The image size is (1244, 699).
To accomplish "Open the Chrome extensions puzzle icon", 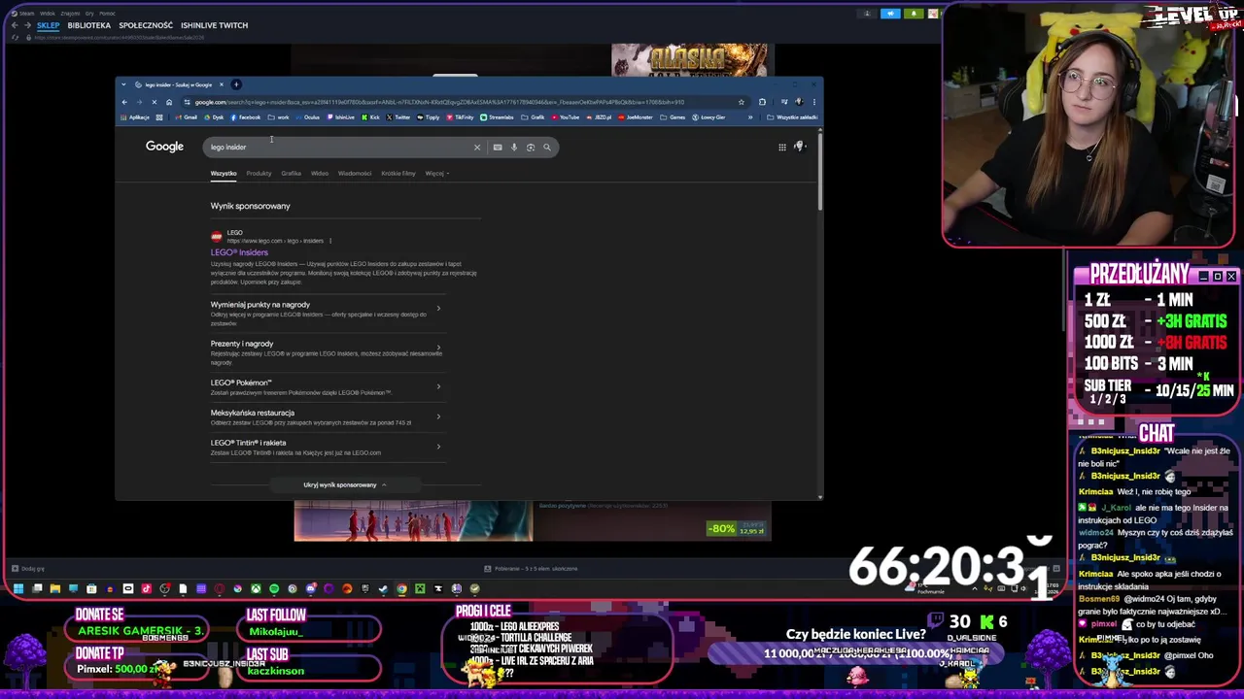I will pos(762,102).
